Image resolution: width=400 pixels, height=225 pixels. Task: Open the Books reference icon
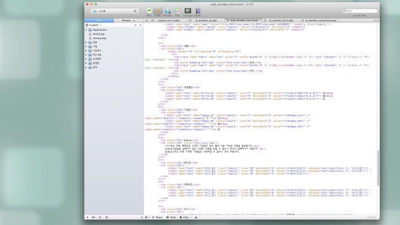click(x=199, y=11)
